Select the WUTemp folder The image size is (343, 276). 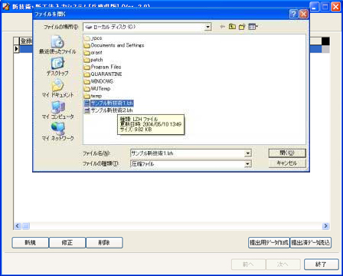tap(97, 88)
